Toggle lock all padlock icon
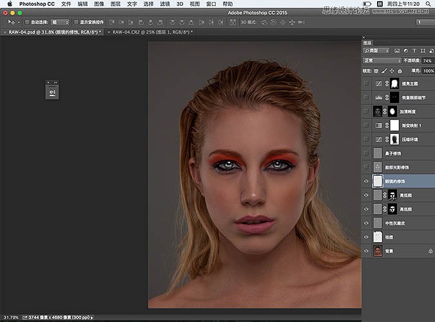This screenshot has width=435, height=322. (x=400, y=71)
